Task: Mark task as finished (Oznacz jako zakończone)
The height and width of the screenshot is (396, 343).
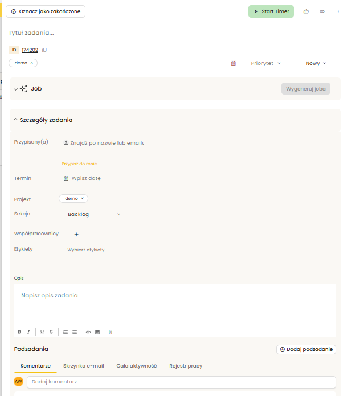Action: (x=46, y=11)
